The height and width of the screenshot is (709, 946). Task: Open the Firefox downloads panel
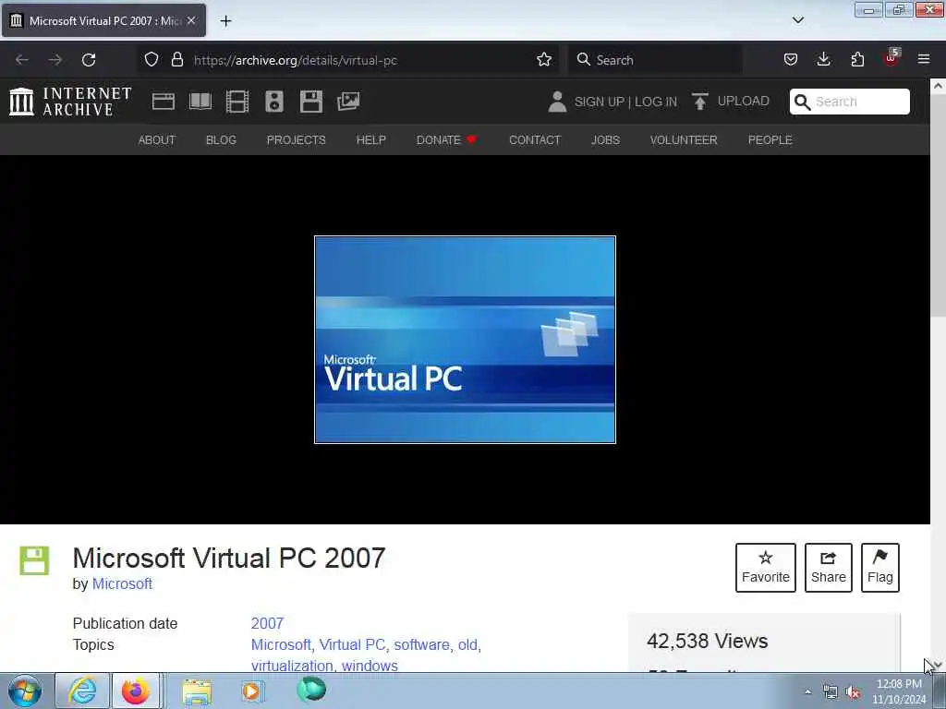(x=823, y=60)
